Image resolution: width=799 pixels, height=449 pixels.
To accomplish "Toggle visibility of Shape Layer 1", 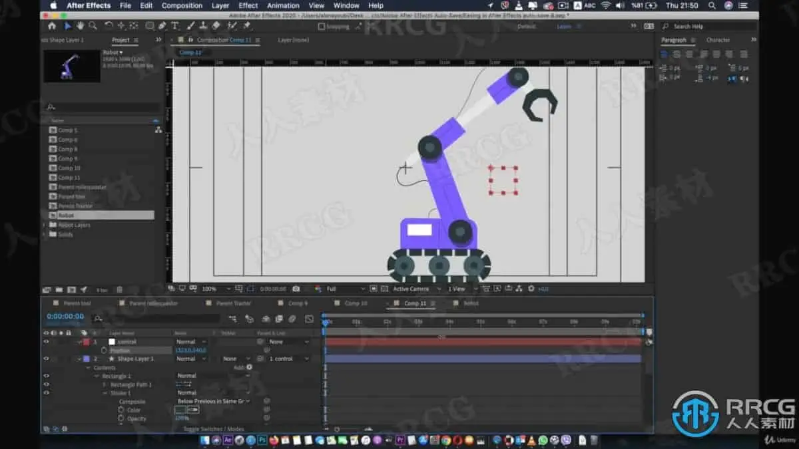I will tap(46, 359).
